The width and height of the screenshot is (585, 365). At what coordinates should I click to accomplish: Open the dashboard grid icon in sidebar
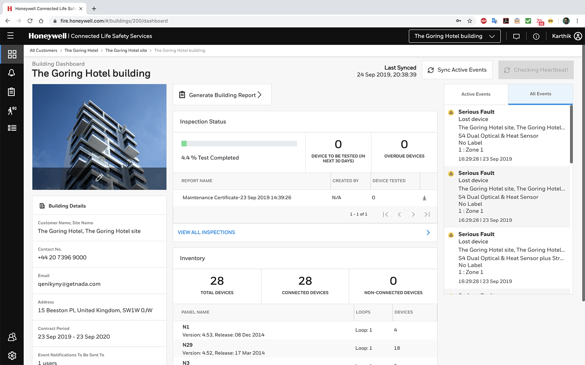[x=12, y=54]
